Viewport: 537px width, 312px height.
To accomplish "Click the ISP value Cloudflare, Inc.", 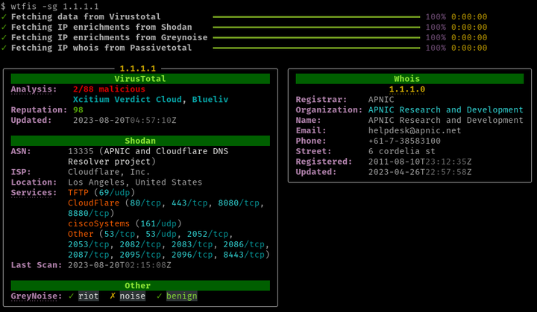I will point(109,172).
